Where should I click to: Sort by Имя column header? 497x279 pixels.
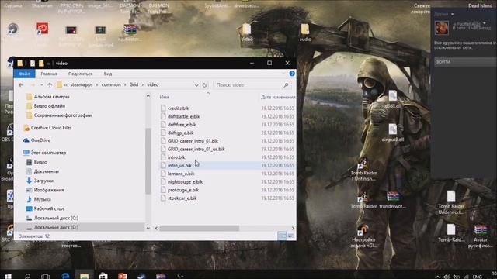[x=164, y=97]
